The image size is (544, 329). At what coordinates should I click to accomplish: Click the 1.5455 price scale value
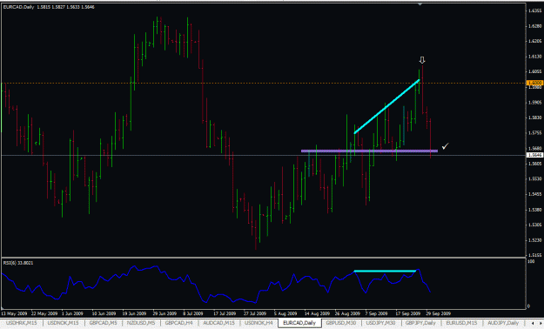pyautogui.click(x=535, y=194)
